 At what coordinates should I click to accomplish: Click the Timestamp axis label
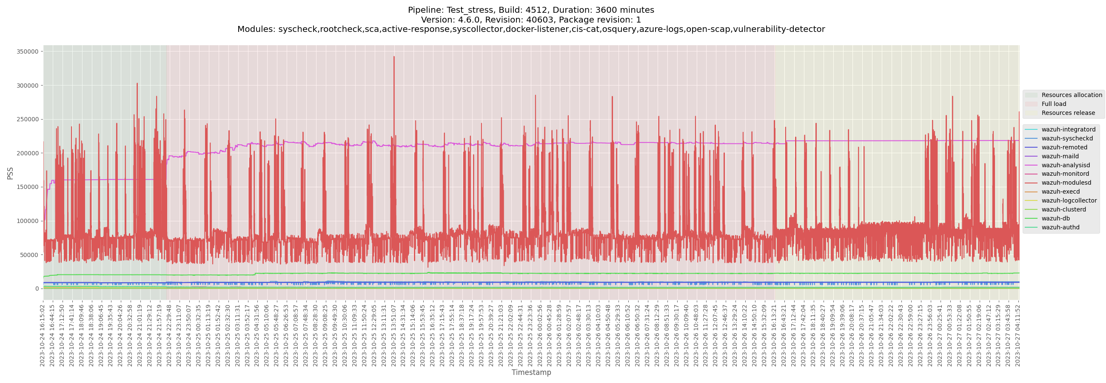coord(531,372)
